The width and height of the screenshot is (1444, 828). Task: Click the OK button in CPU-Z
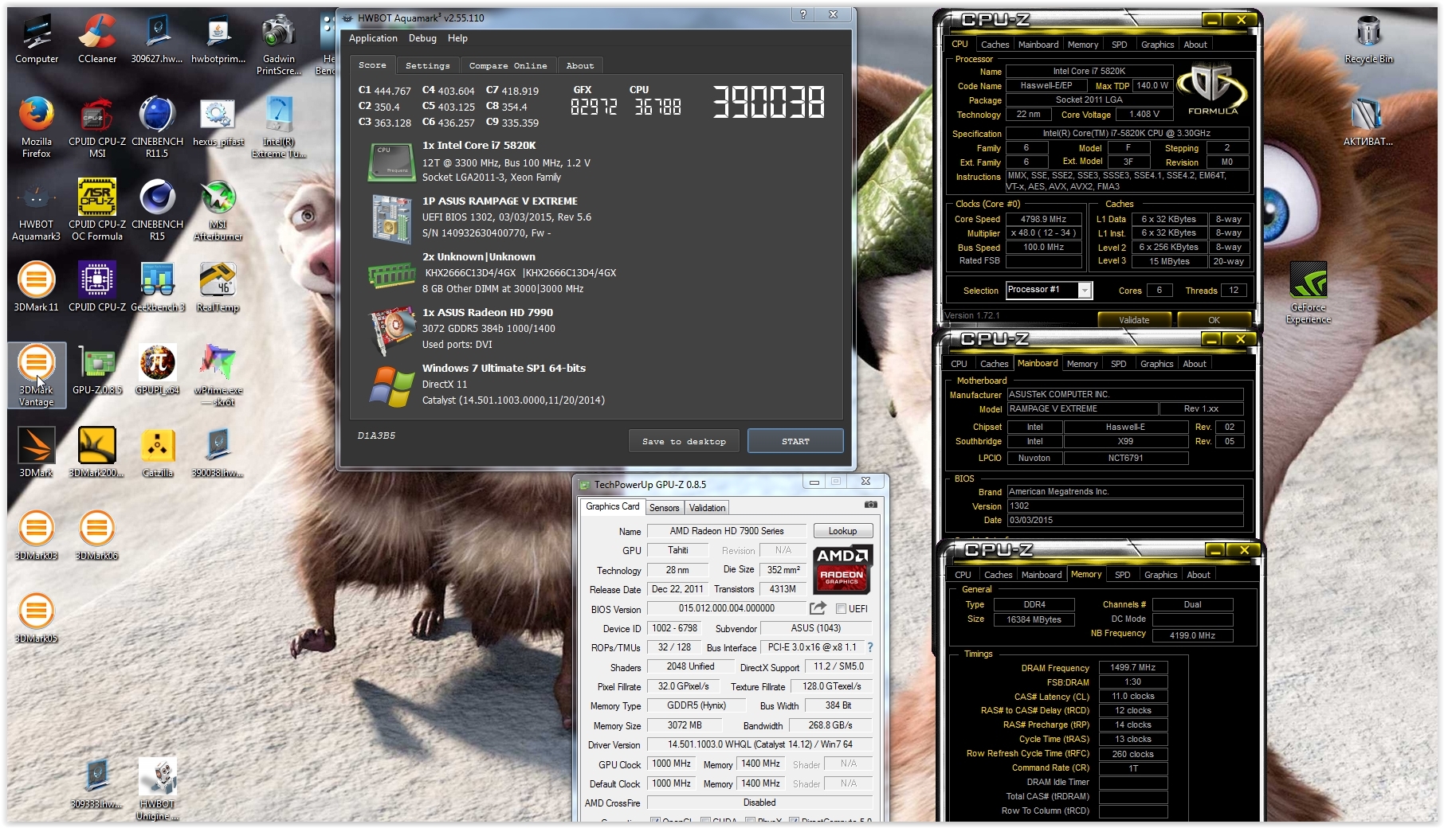point(1214,320)
